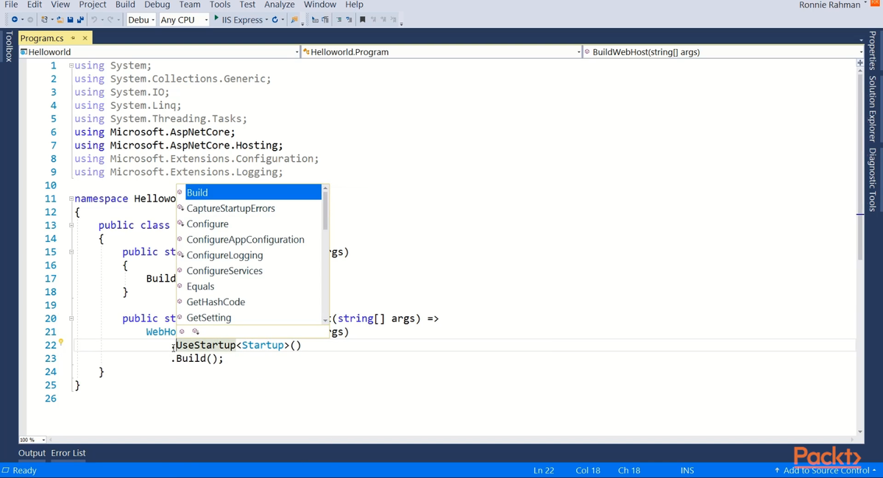The height and width of the screenshot is (478, 883).
Task: Open the IIS Express launch target dropdown arrow
Action: 266,20
